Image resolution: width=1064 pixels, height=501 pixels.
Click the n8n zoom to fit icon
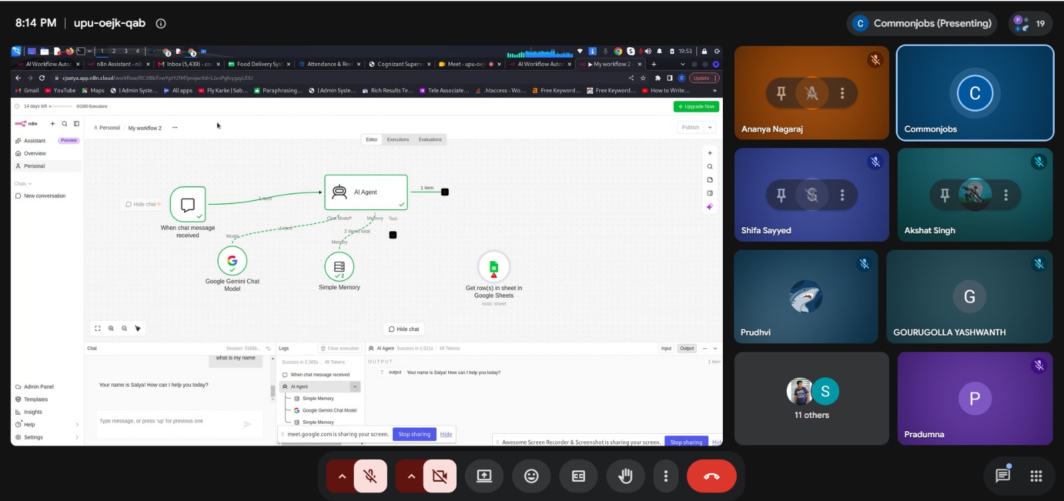pos(98,328)
